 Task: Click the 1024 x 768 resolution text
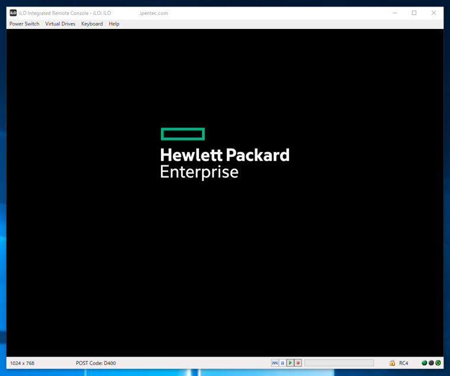point(22,363)
